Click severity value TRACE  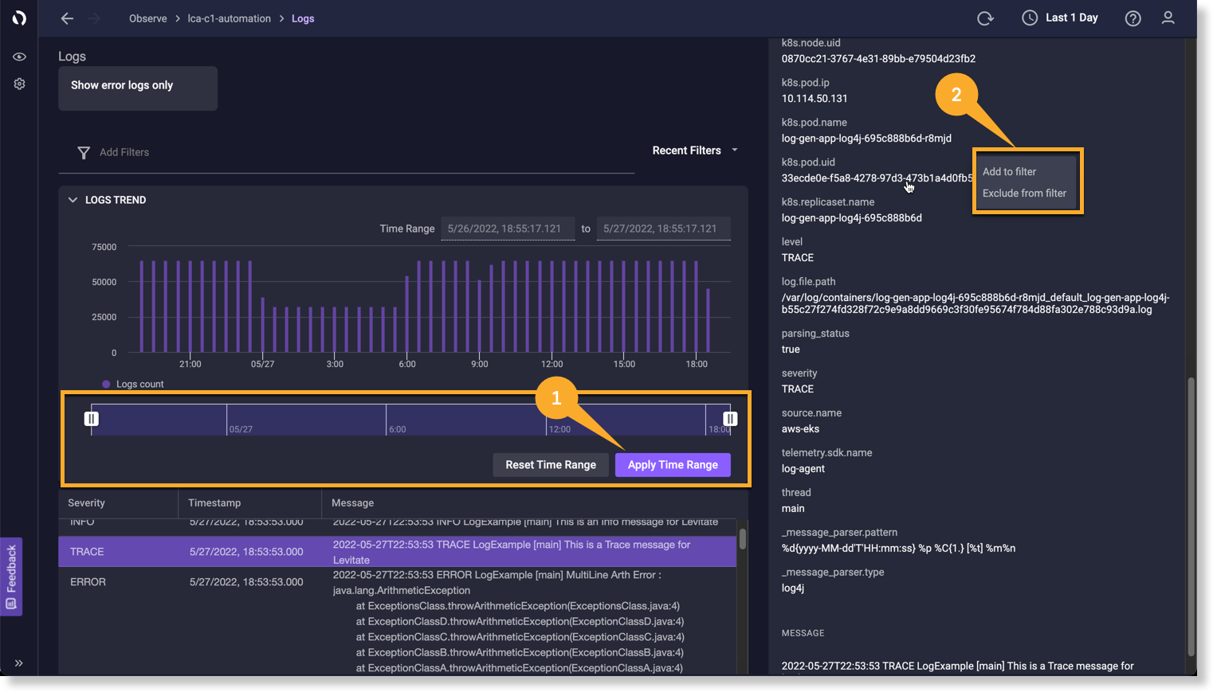798,389
